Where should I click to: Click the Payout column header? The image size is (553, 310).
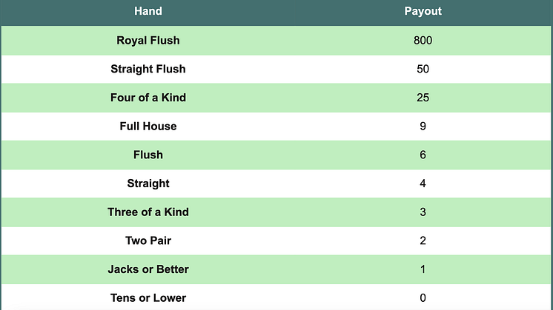pos(423,11)
